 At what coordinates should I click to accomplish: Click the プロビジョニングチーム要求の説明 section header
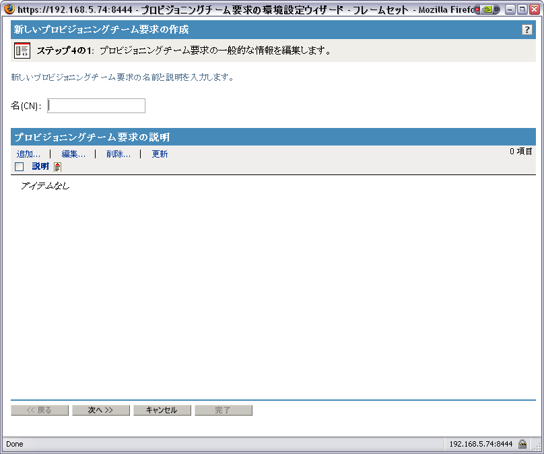pos(92,137)
